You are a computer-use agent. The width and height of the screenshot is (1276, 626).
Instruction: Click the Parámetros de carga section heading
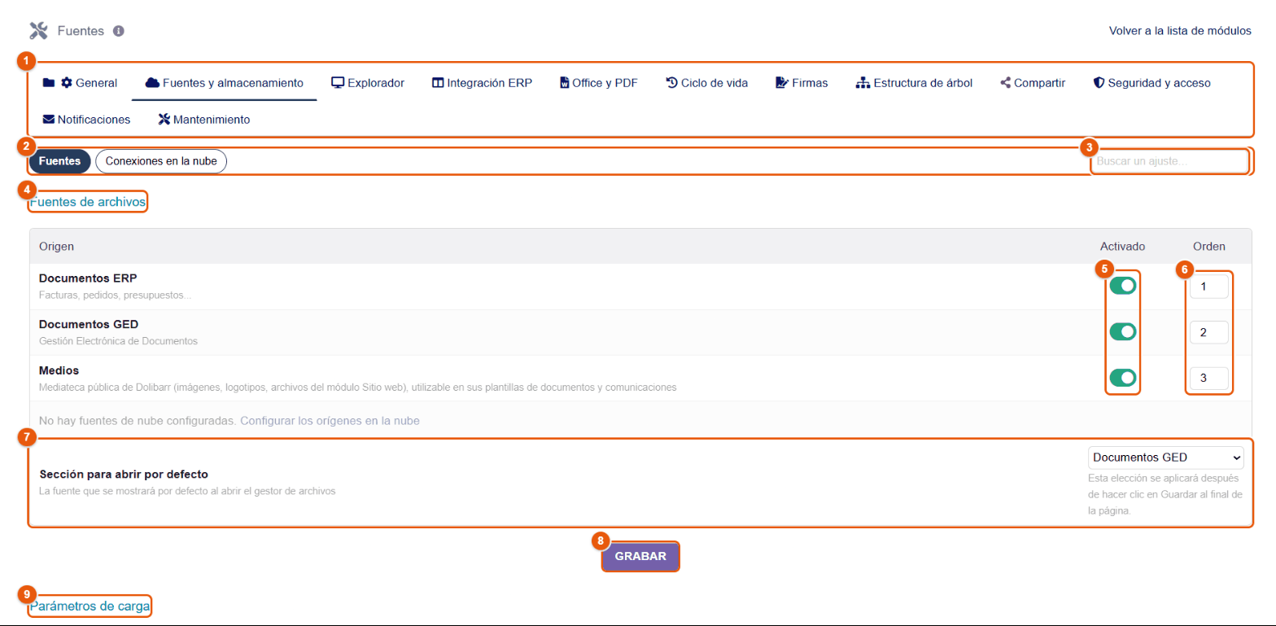(90, 606)
